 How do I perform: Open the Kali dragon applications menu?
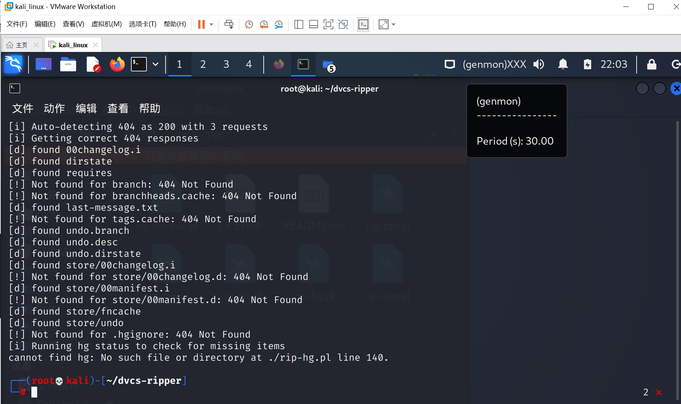(13, 65)
